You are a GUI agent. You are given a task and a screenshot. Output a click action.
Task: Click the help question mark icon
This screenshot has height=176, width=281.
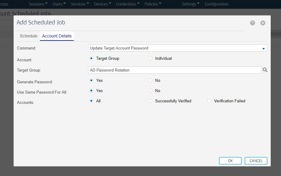pos(253,23)
